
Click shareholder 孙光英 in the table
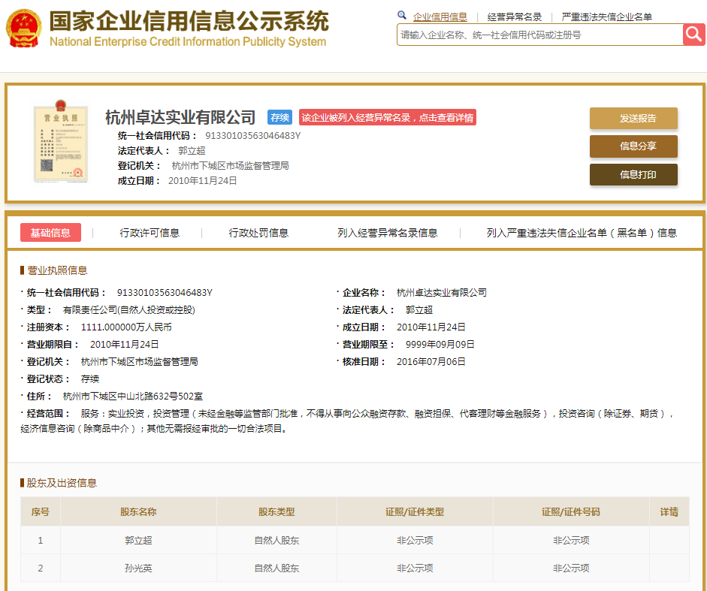138,568
